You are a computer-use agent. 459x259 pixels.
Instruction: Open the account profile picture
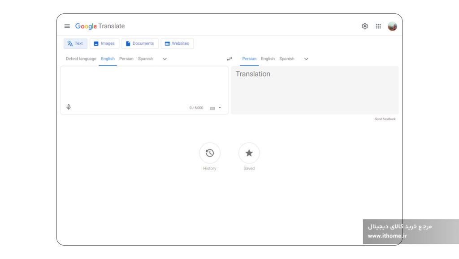[x=392, y=26]
